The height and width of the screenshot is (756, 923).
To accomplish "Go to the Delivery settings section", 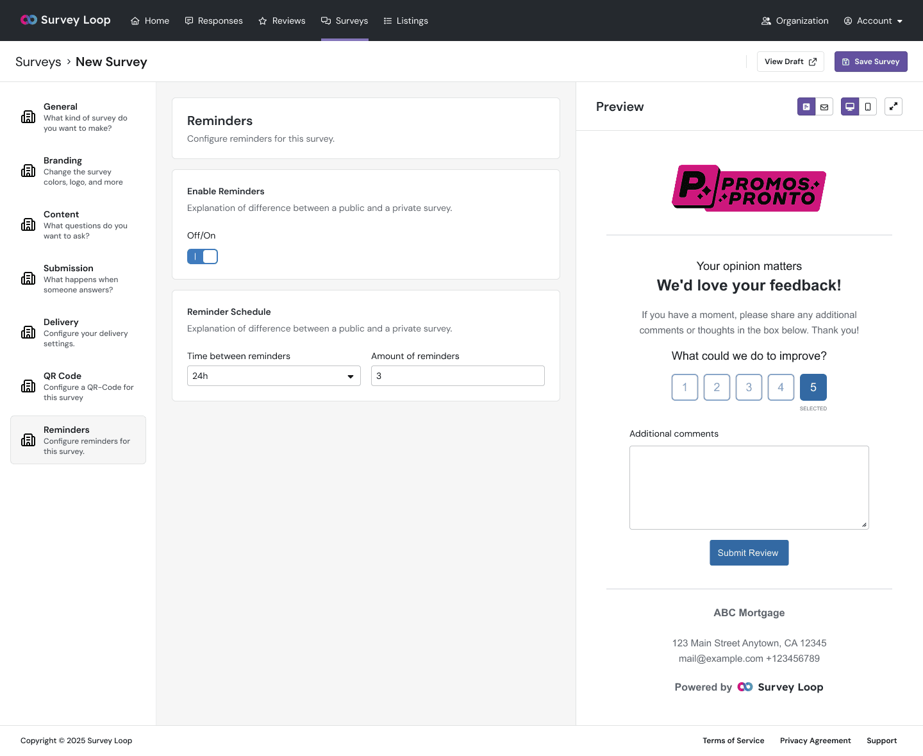I will [78, 332].
